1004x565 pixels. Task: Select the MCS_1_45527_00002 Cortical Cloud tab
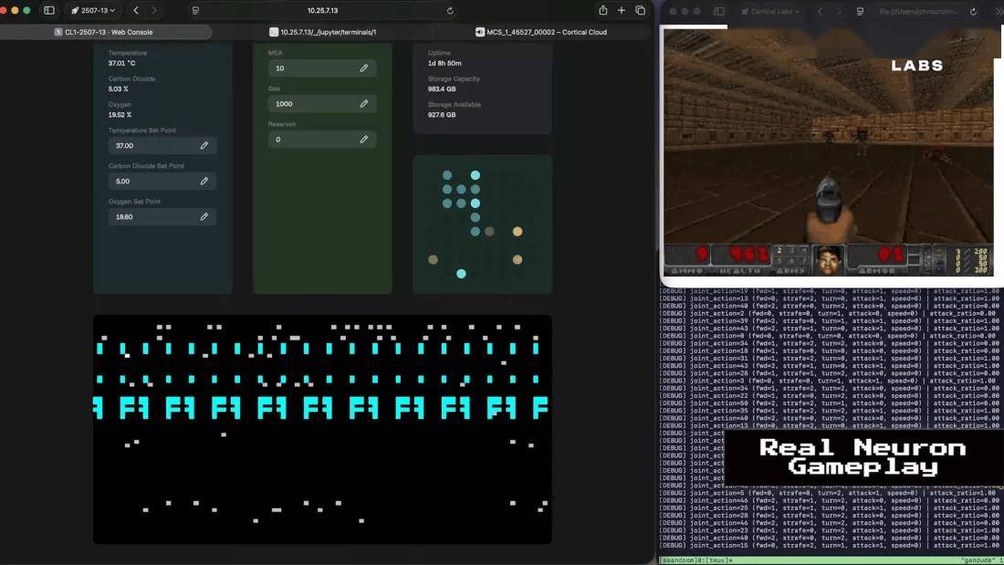pos(540,32)
